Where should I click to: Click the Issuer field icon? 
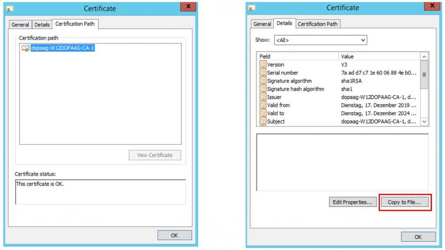263,97
